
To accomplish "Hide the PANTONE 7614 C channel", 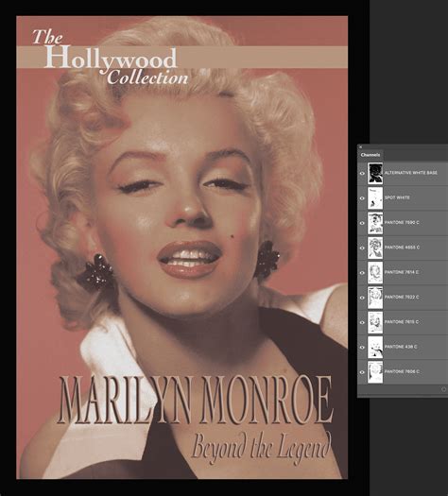I will (362, 273).
